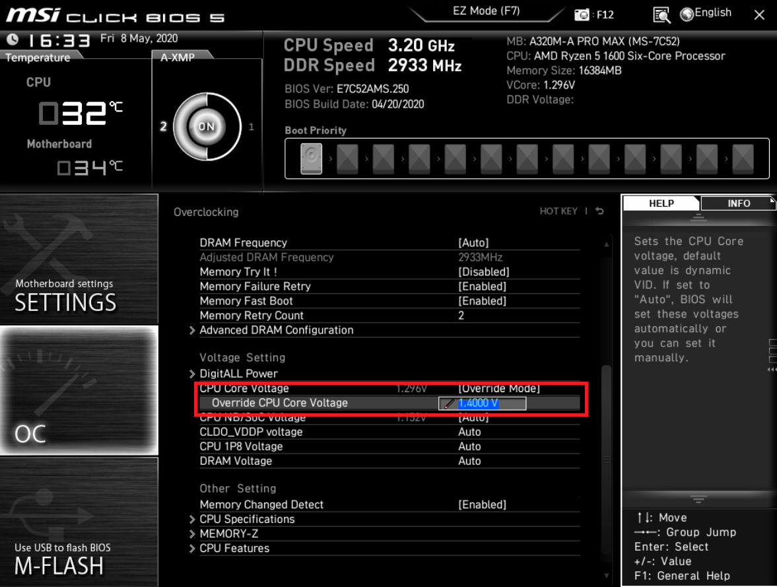Select the last boot priority slot
Image resolution: width=777 pixels, height=587 pixels.
pyautogui.click(x=743, y=158)
